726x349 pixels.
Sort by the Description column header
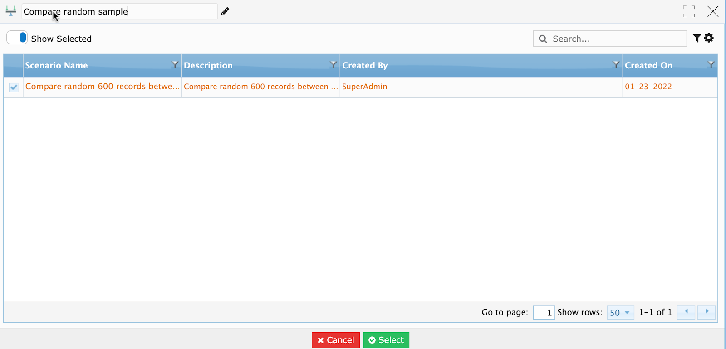coord(208,65)
